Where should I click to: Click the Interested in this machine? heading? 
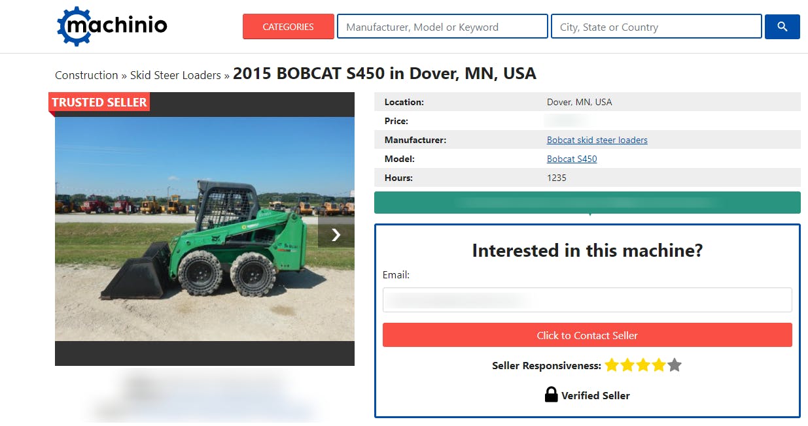pyautogui.click(x=587, y=250)
